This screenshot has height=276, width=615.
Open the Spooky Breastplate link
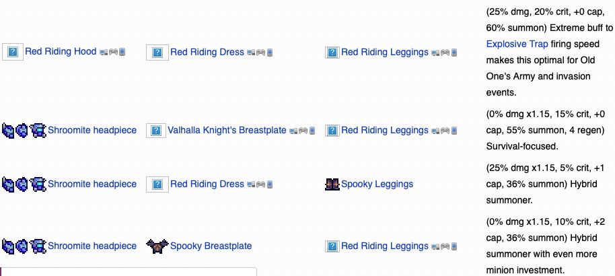[x=211, y=246]
